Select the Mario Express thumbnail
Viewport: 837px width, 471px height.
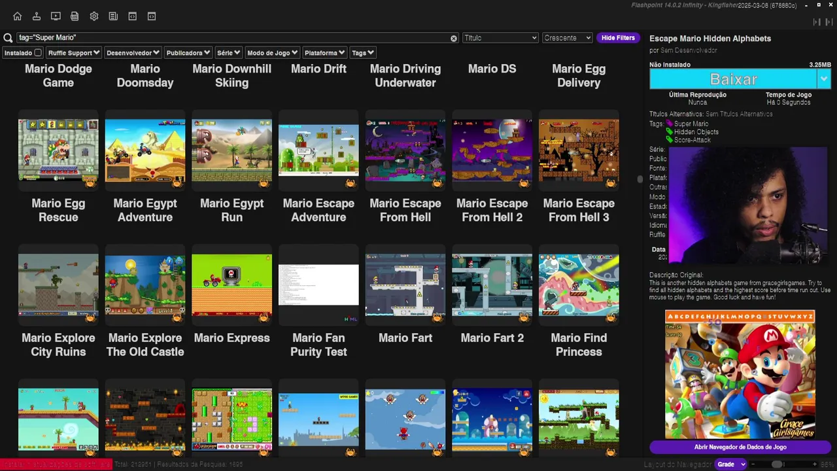coord(231,285)
